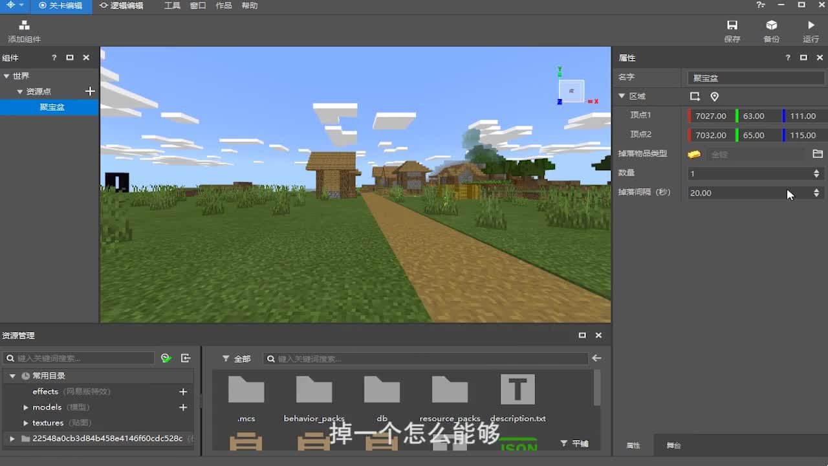Image resolution: width=828 pixels, height=466 pixels.
Task: Select the description.txt file
Action: click(x=517, y=398)
